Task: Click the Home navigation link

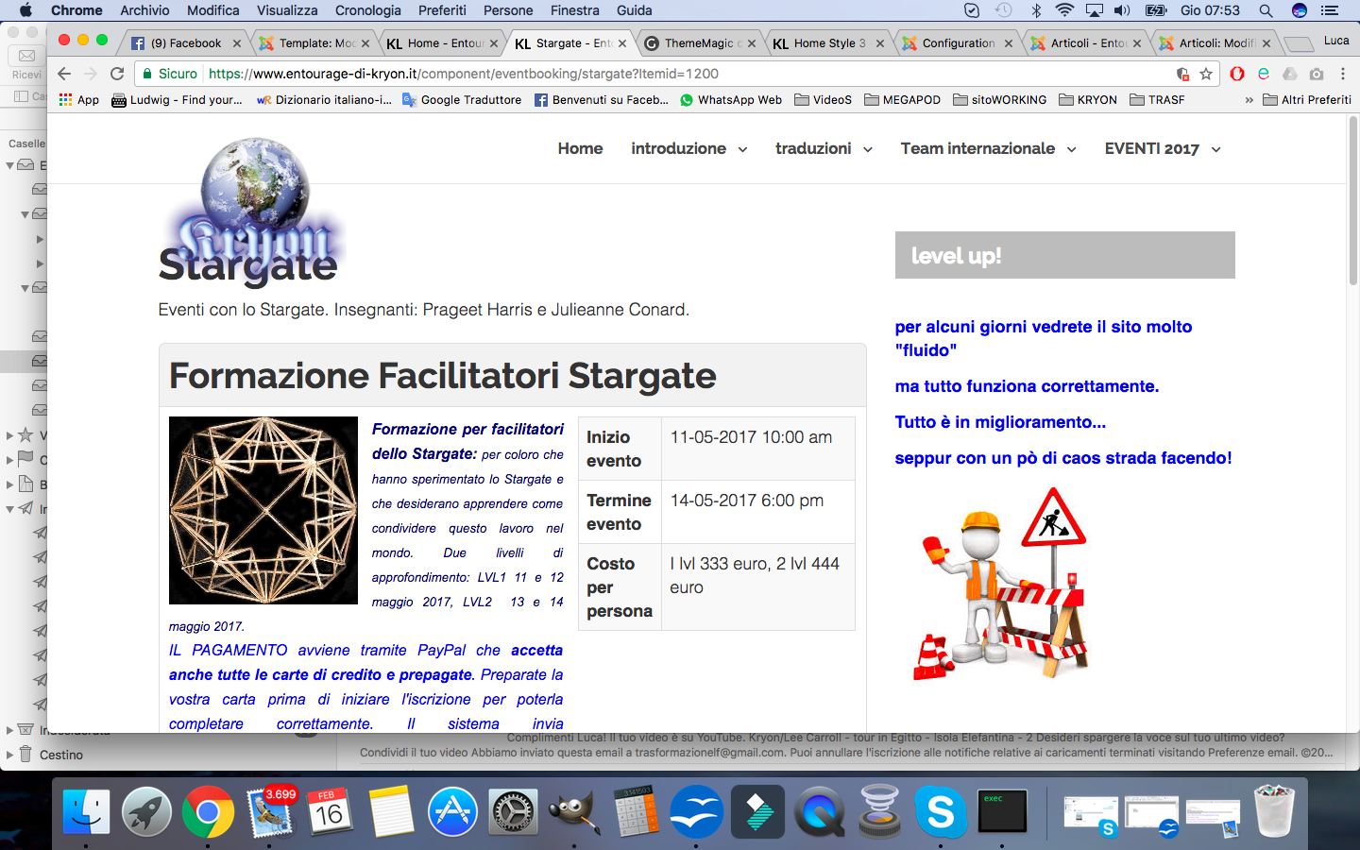Action: tap(580, 148)
